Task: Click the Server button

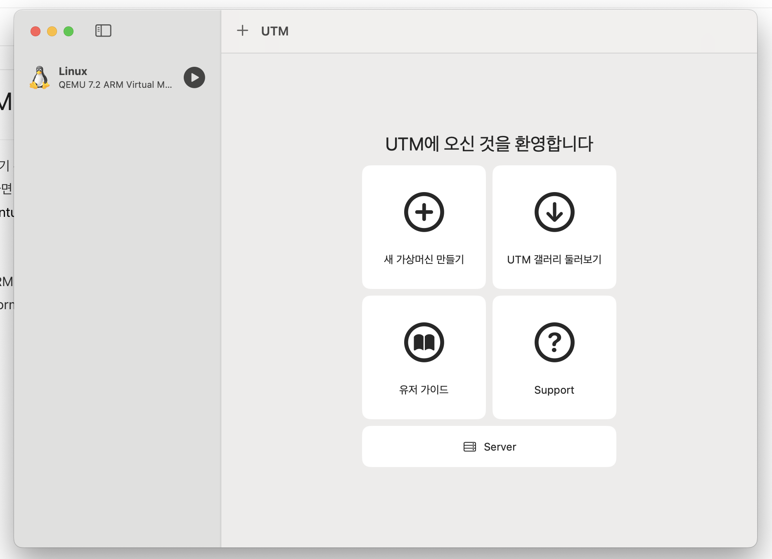Action: click(489, 446)
